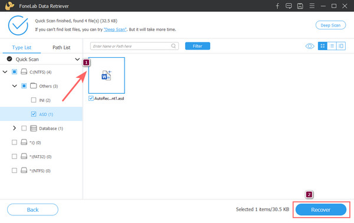Check the *:(NTFS) (0) checkbox
The image size is (354, 223).
click(x=14, y=170)
